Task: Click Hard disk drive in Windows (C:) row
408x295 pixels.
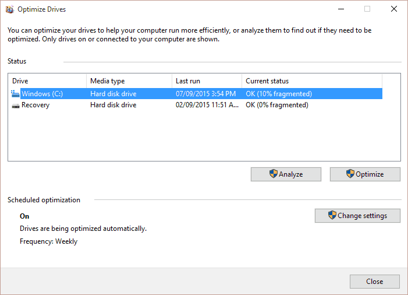Action: [113, 94]
